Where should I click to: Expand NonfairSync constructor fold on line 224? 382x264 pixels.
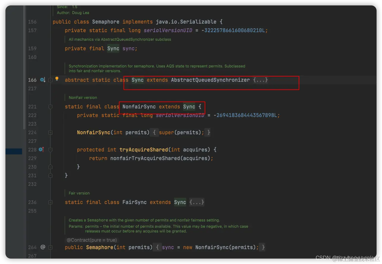coord(51,132)
